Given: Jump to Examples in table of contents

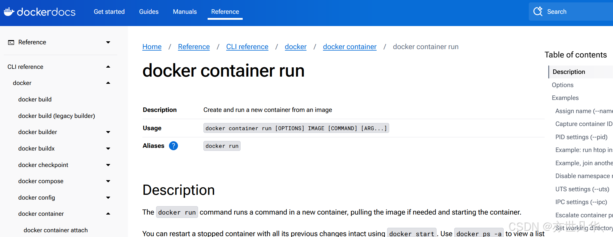Looking at the screenshot, I should coord(565,98).
